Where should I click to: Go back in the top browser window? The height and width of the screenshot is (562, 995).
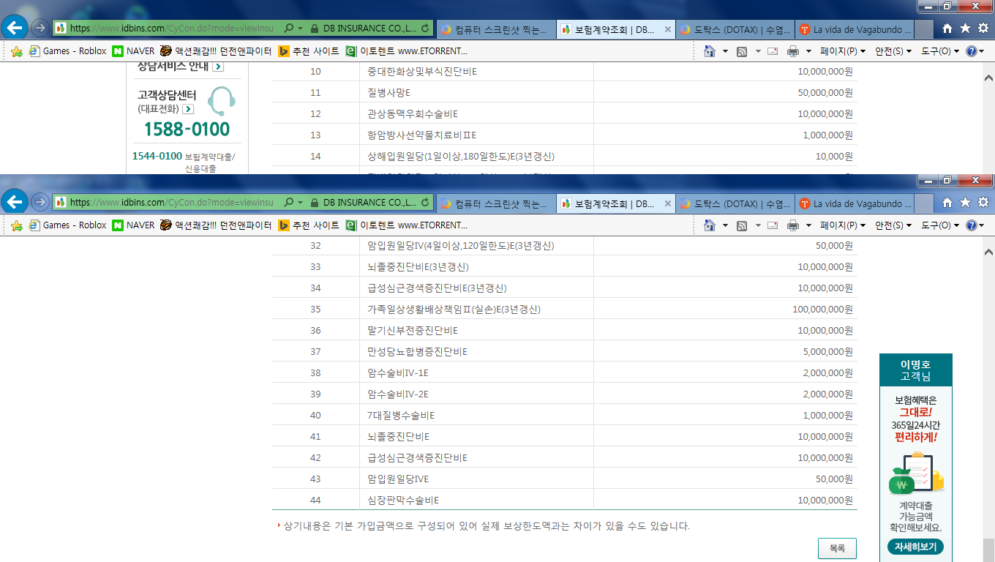coord(15,28)
